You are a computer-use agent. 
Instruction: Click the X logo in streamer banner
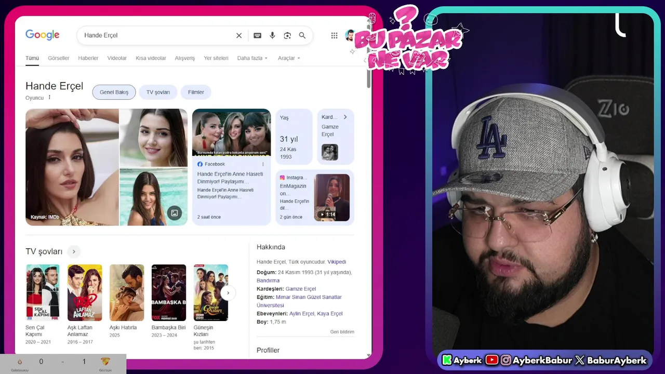coord(580,360)
